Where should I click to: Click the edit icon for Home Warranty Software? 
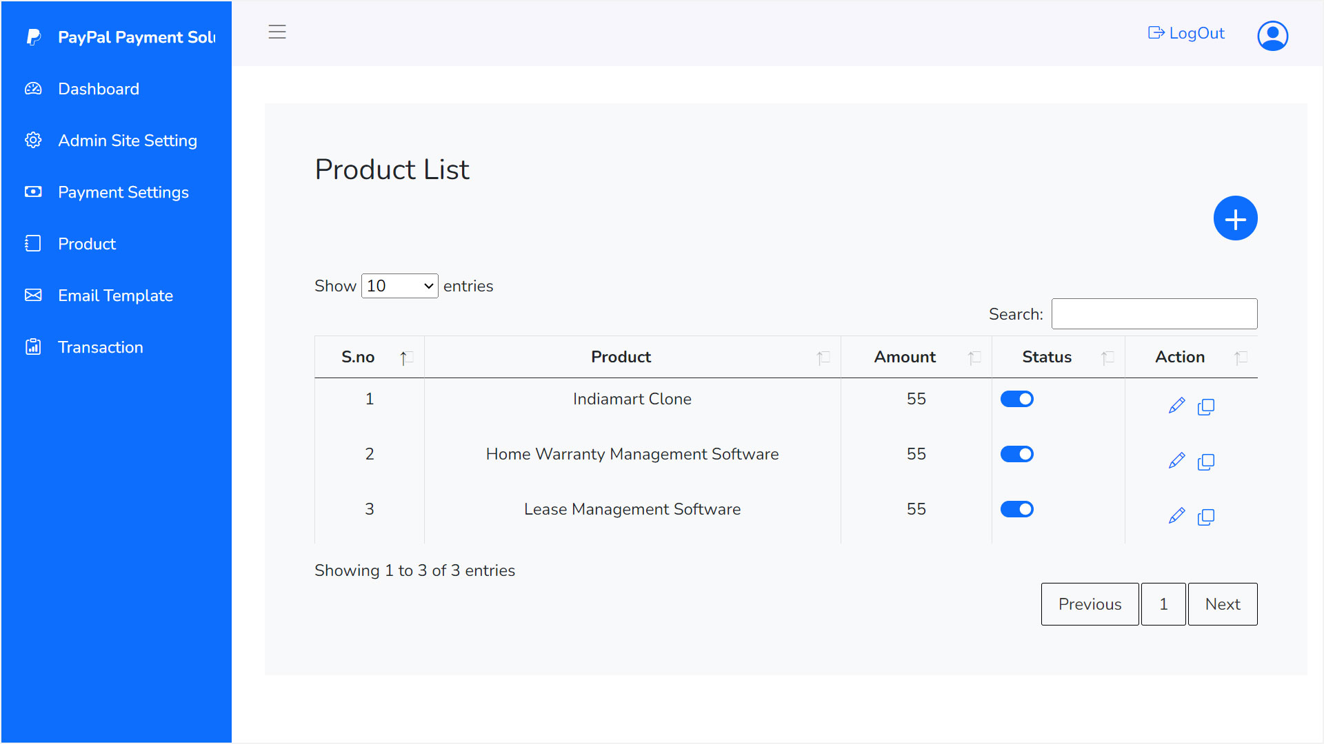[1176, 462]
